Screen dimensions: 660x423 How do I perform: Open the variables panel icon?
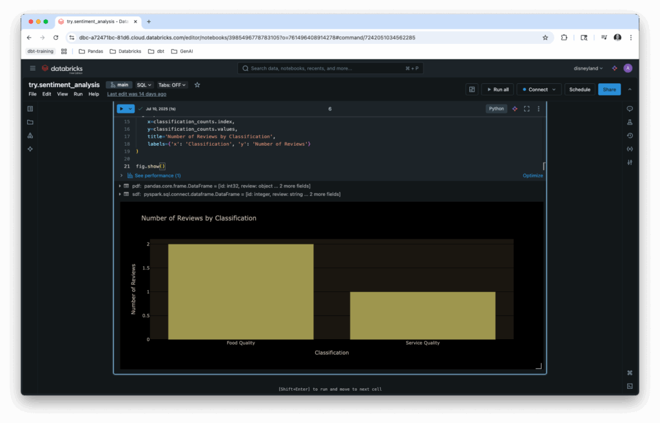[630, 149]
